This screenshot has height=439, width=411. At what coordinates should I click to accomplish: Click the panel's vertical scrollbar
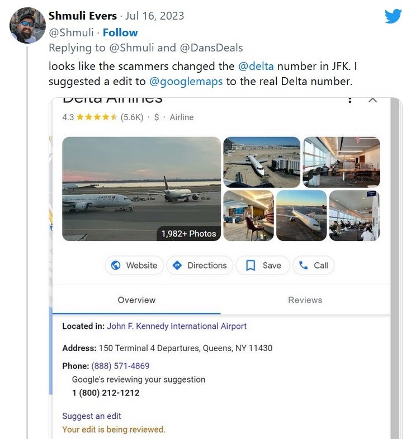coord(395,268)
